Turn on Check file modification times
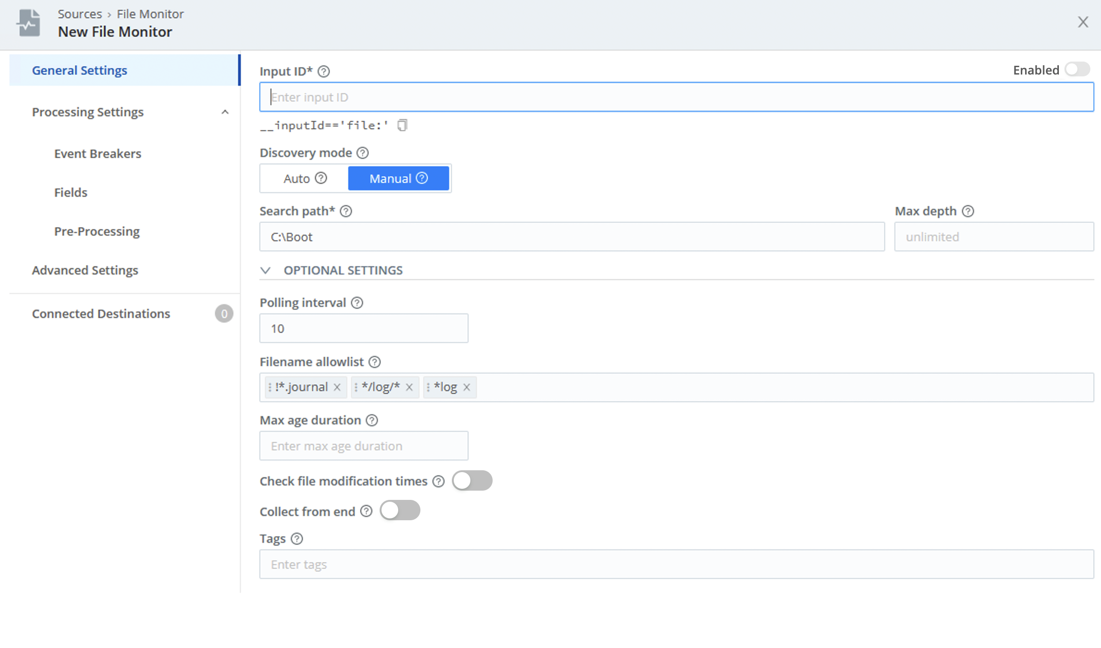Viewport: 1101px width, 648px height. pyautogui.click(x=472, y=481)
